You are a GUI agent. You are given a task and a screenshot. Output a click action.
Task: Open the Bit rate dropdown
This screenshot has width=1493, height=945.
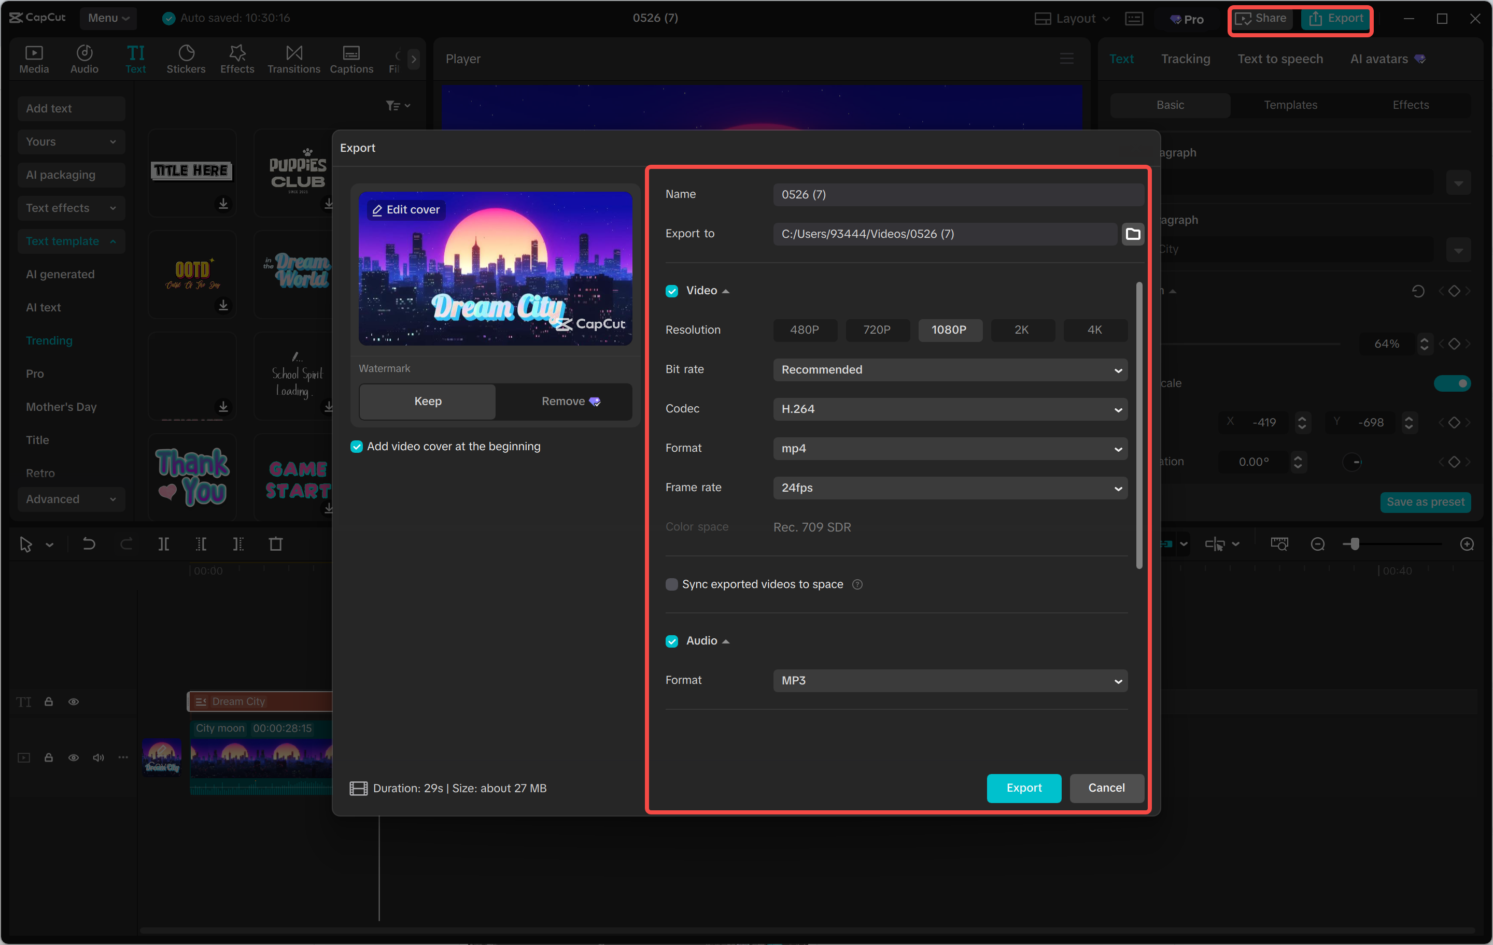pyautogui.click(x=950, y=370)
